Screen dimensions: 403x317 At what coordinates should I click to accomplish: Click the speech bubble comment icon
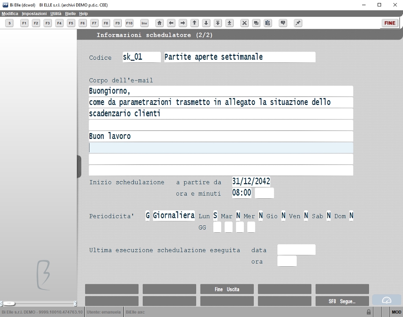coord(283,23)
